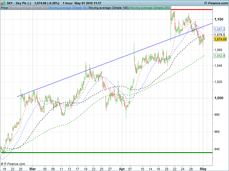Image resolution: width=229 pixels, height=171 pixels.
Task: Click the 1,079.5 price tag
Action: coord(220,34)
